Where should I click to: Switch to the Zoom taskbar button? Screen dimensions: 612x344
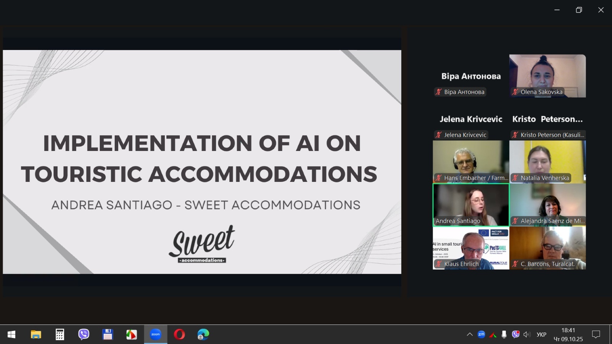click(155, 334)
